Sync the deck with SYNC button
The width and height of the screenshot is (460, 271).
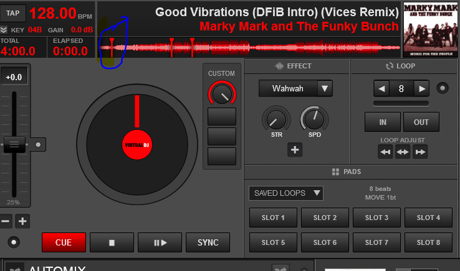pyautogui.click(x=208, y=242)
